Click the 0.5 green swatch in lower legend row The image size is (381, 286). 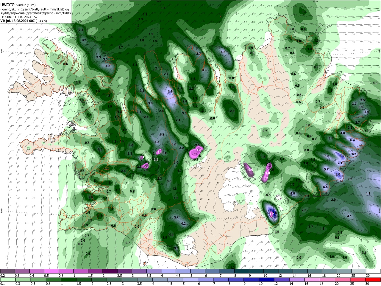click(38, 279)
